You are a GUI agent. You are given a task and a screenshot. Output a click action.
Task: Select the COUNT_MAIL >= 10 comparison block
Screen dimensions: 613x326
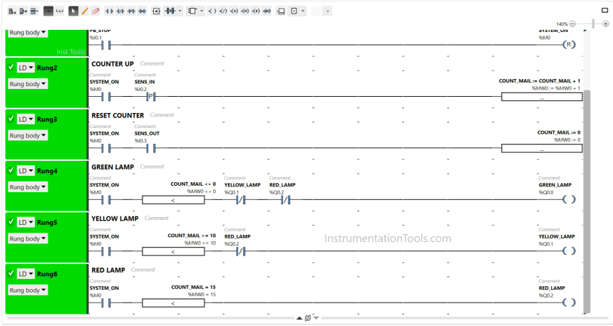tap(173, 251)
